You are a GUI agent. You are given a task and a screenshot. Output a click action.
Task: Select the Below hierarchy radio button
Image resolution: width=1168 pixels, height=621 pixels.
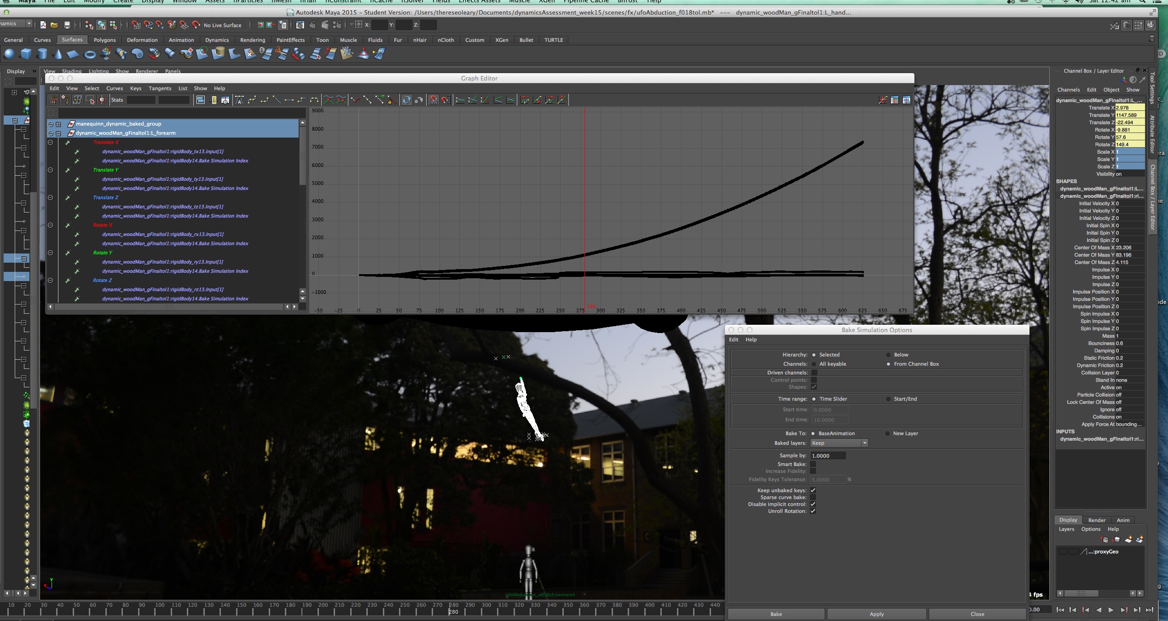pos(888,355)
